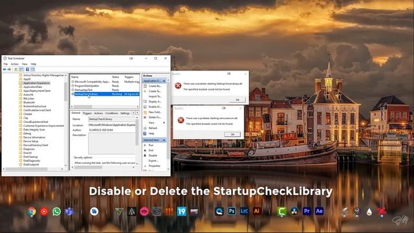
Task: Select the Bluetooth folder in tree
Action: 29,102
